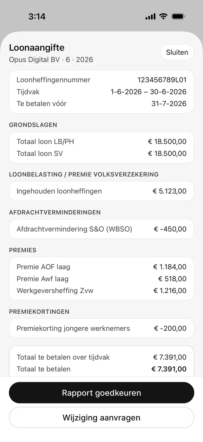Tap the 3:14 clock in status bar

tap(37, 17)
